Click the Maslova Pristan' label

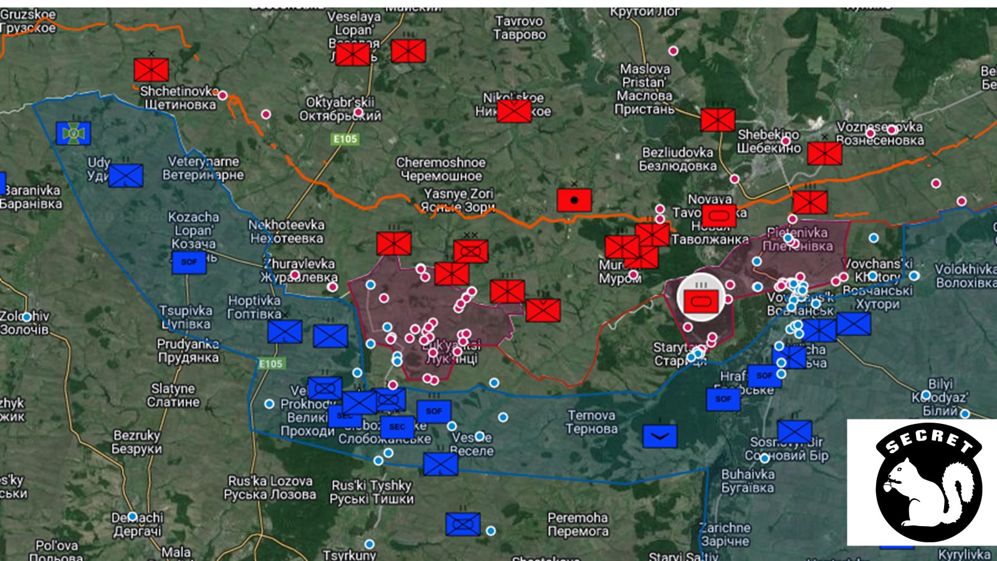[x=644, y=89]
